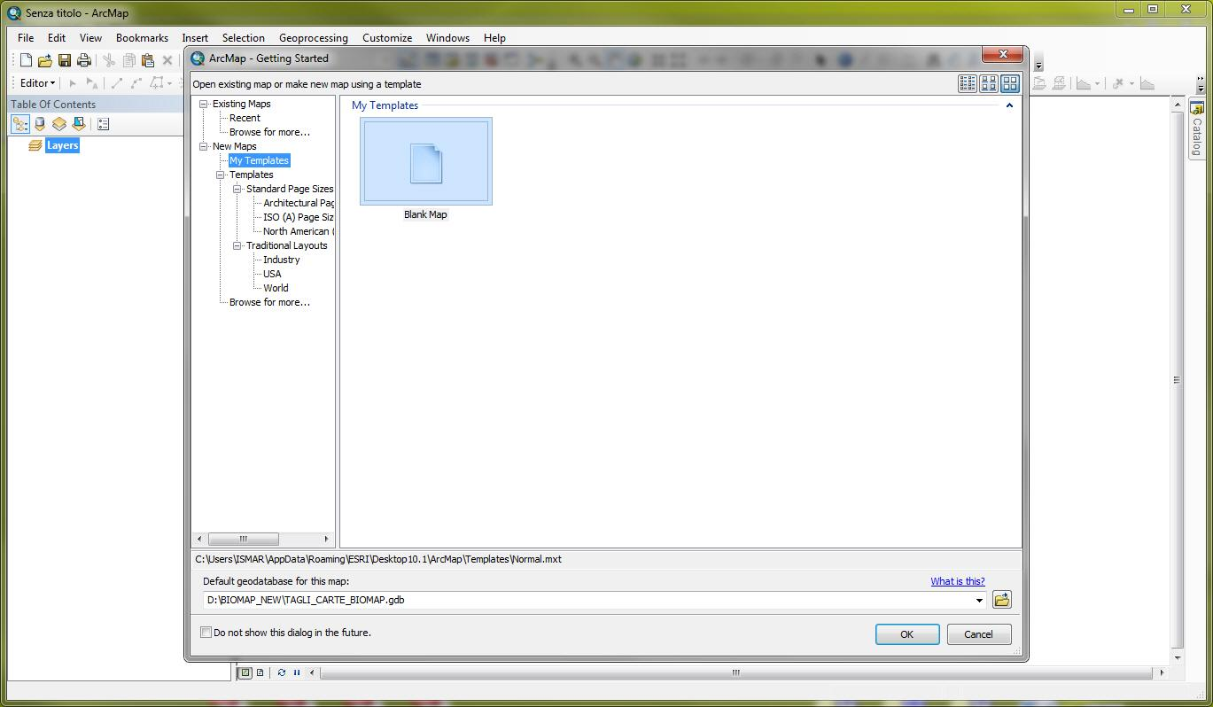This screenshot has height=707, width=1213.
Task: Open the Editor dropdown menu
Action: (x=37, y=83)
